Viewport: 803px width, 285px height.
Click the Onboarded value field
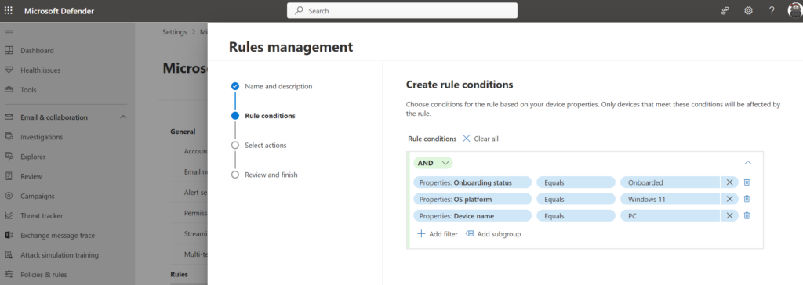pos(670,182)
